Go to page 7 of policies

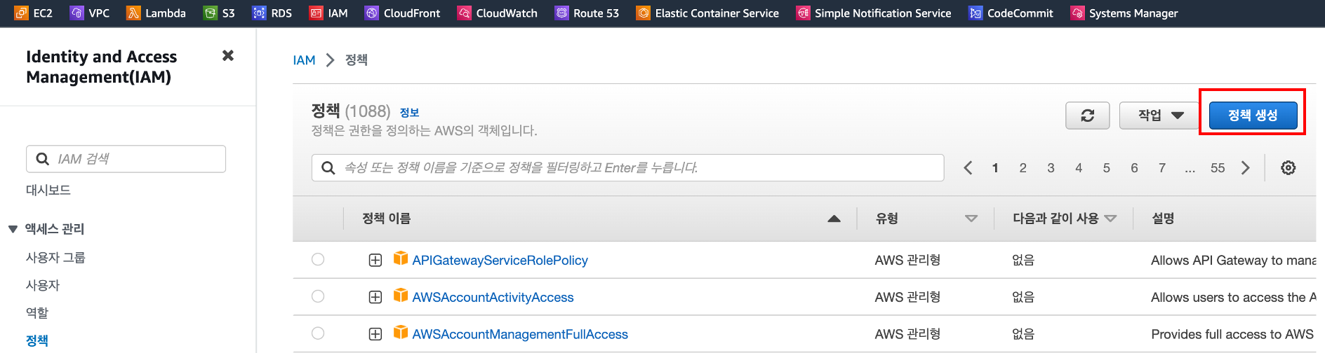1162,168
